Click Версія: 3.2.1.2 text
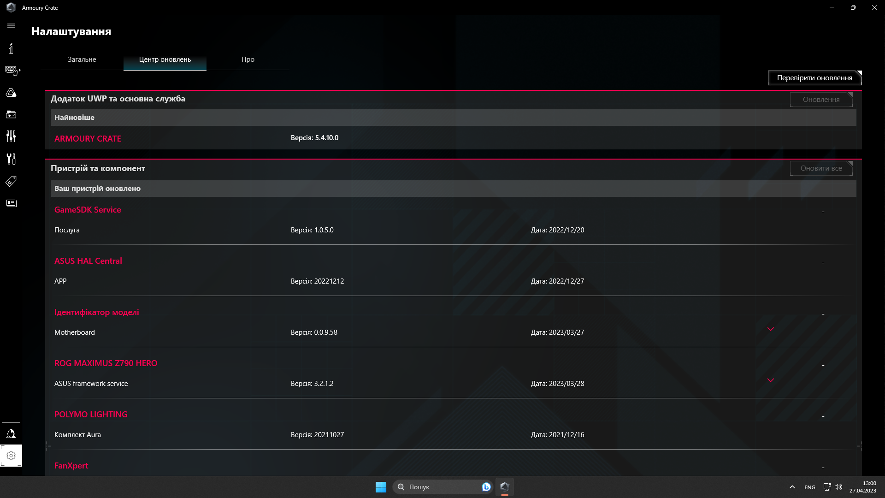The height and width of the screenshot is (498, 885). click(x=312, y=384)
